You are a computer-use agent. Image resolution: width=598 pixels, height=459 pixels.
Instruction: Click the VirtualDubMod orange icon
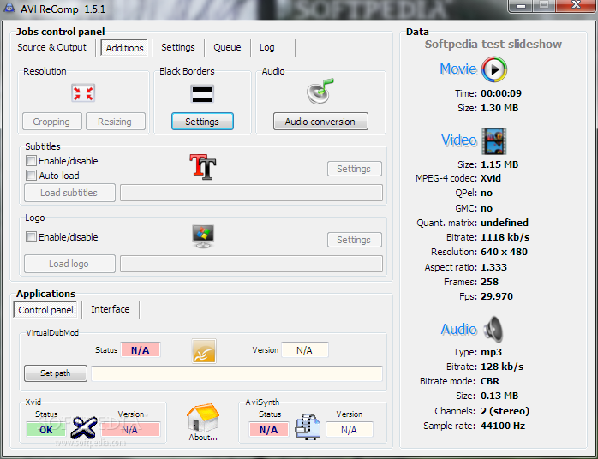coord(204,351)
